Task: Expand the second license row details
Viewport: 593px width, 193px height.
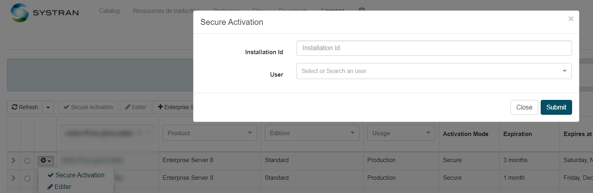Action: point(13,178)
